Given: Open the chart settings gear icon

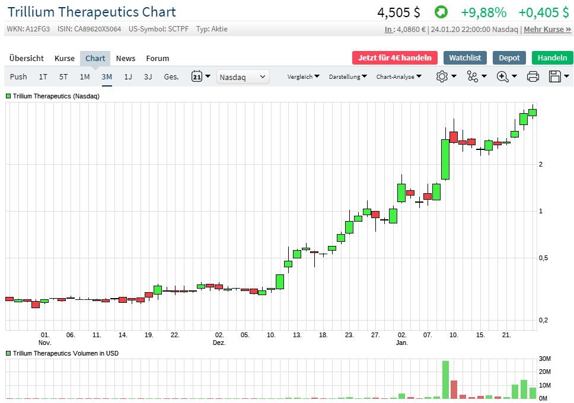Looking at the screenshot, I should (442, 76).
